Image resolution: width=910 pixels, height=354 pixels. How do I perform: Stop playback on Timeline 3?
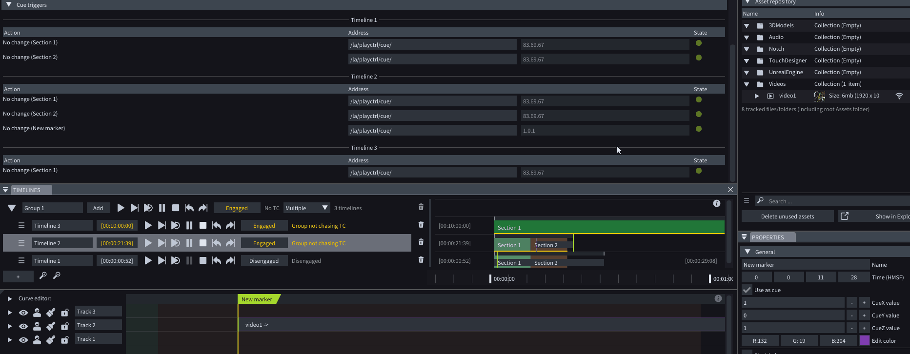click(203, 226)
